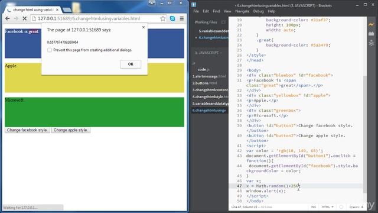
Task: Click the Chrome forward arrow
Action: (x=16, y=18)
